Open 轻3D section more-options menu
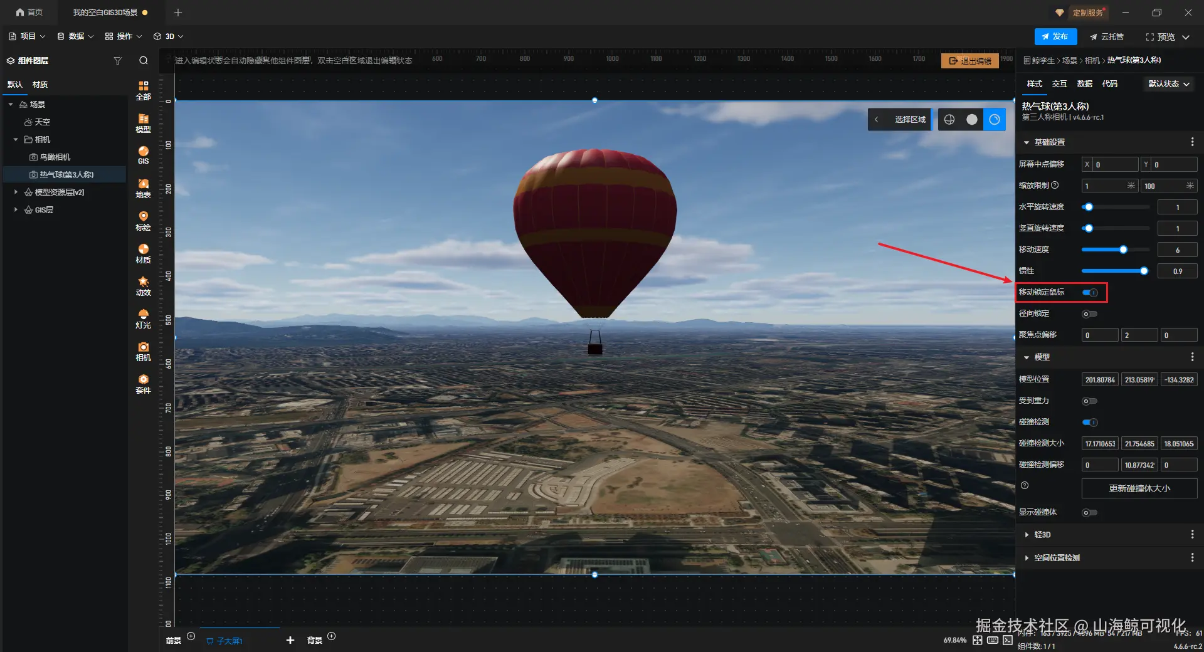 pyautogui.click(x=1192, y=534)
